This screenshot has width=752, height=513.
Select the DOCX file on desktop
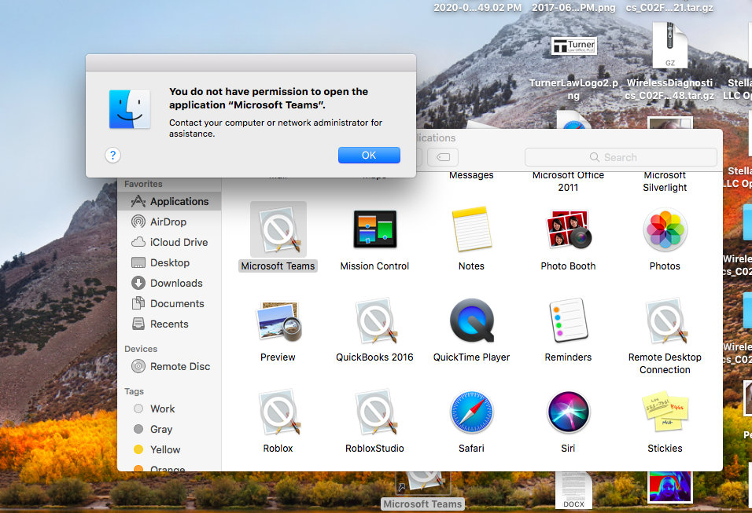tap(574, 490)
